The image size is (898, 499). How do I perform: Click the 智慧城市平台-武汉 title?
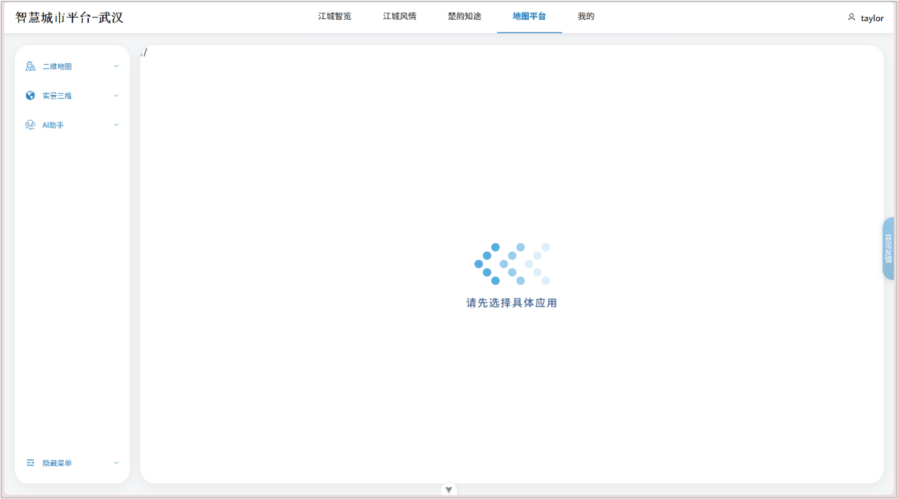pyautogui.click(x=70, y=18)
